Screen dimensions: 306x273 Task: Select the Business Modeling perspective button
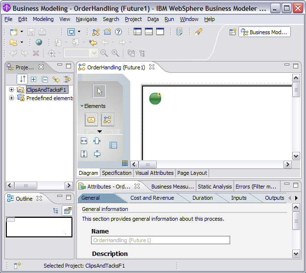264,32
